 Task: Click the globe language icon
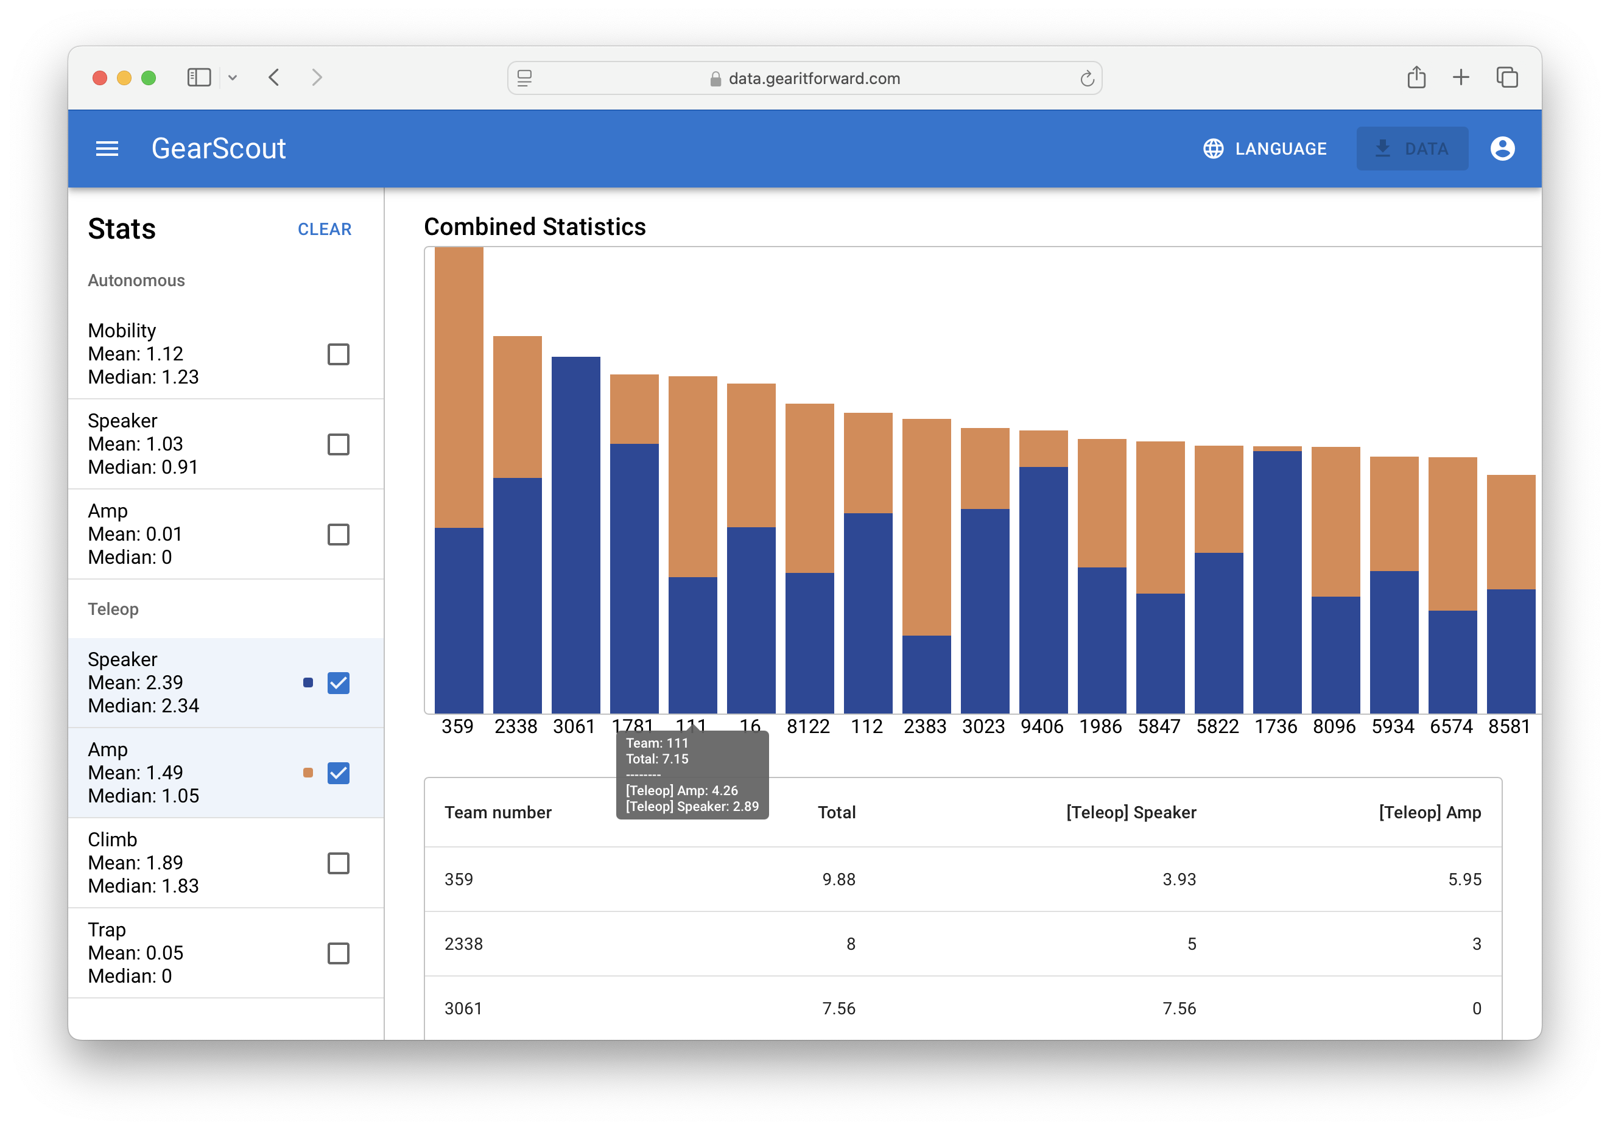tap(1213, 149)
